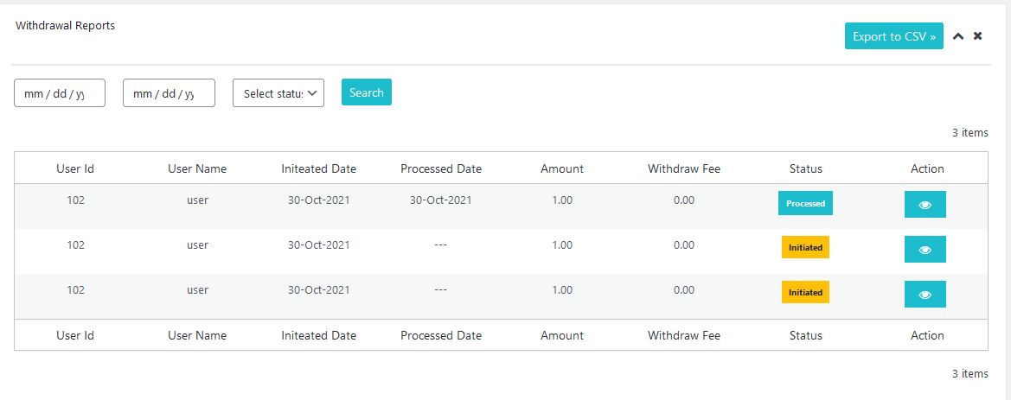
Task: Sort by the Amount column header
Action: point(562,168)
